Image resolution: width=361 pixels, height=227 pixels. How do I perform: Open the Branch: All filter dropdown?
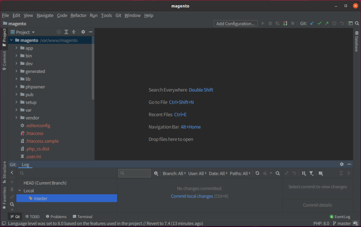tap(174, 174)
